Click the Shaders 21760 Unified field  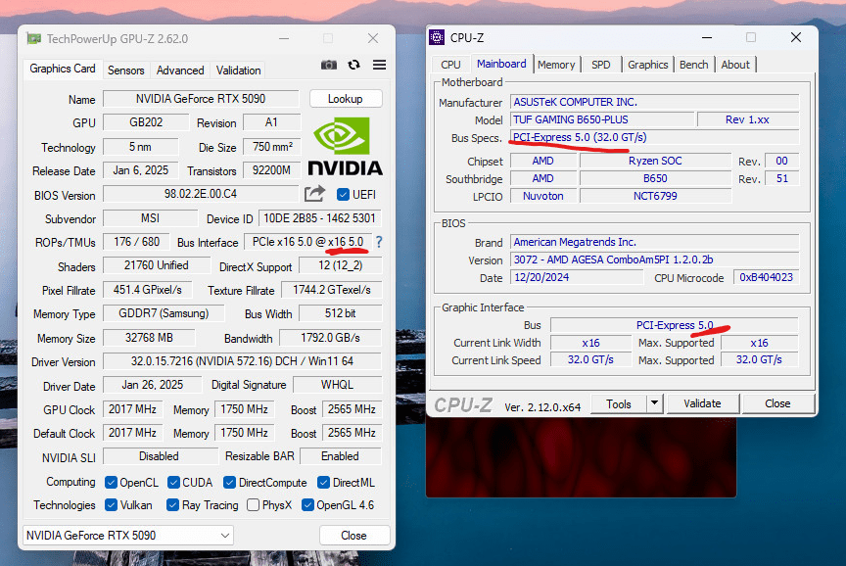[157, 265]
